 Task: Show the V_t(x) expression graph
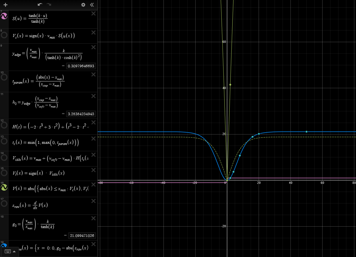pos(4,173)
